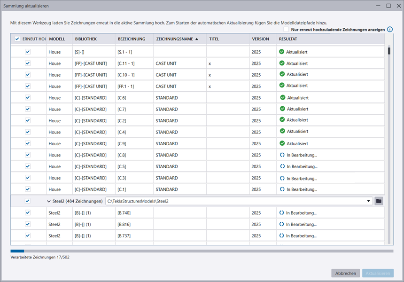The image size is (404, 282).
Task: Toggle checkbox for Steel2 group row
Action: point(28,201)
